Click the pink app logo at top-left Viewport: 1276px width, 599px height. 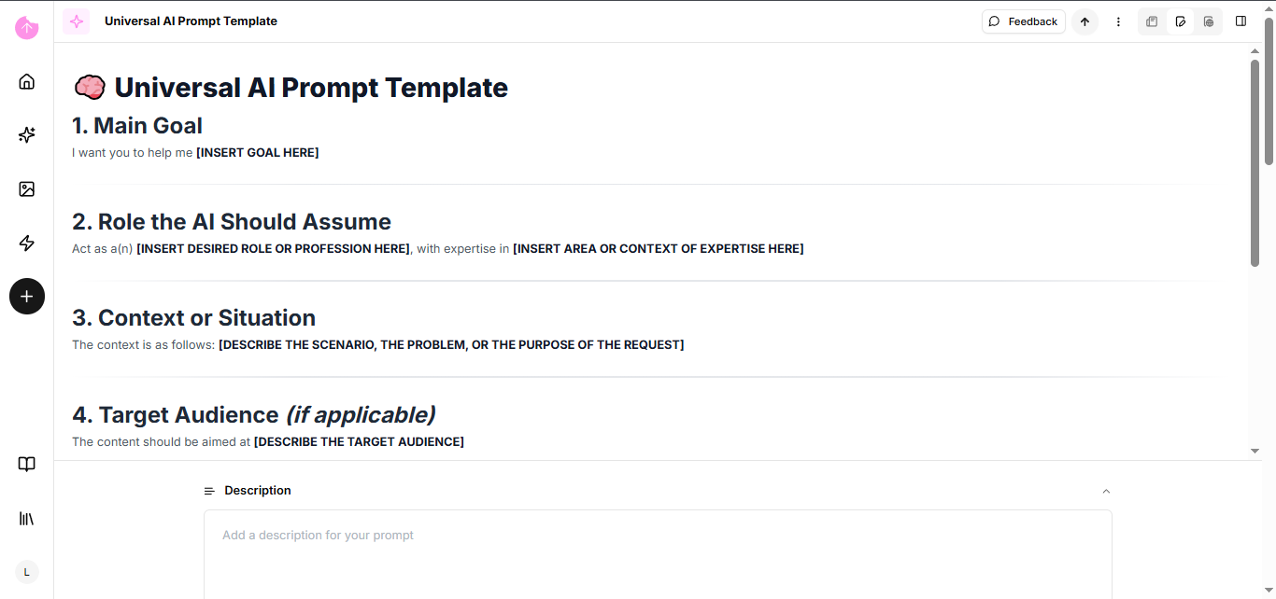[x=27, y=28]
